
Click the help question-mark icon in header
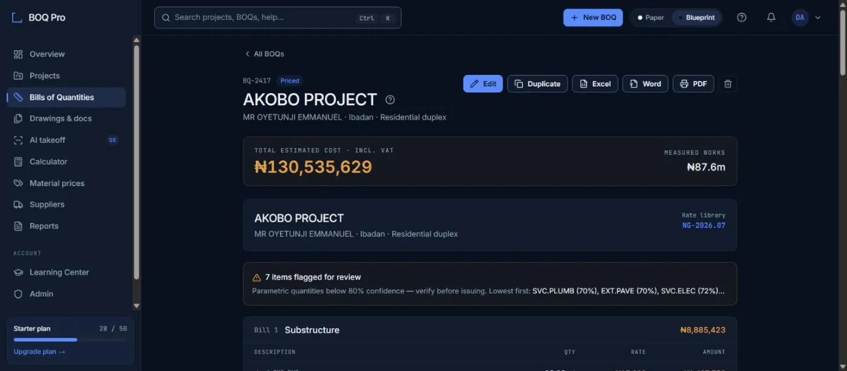pos(742,18)
